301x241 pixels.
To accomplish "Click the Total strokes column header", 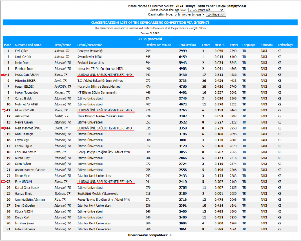I will [x=187, y=45].
